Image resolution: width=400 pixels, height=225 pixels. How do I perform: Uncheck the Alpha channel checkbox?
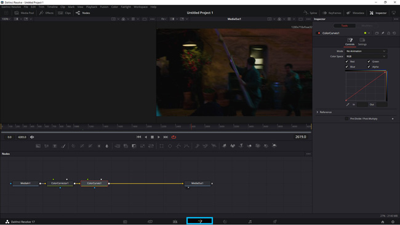click(x=369, y=67)
